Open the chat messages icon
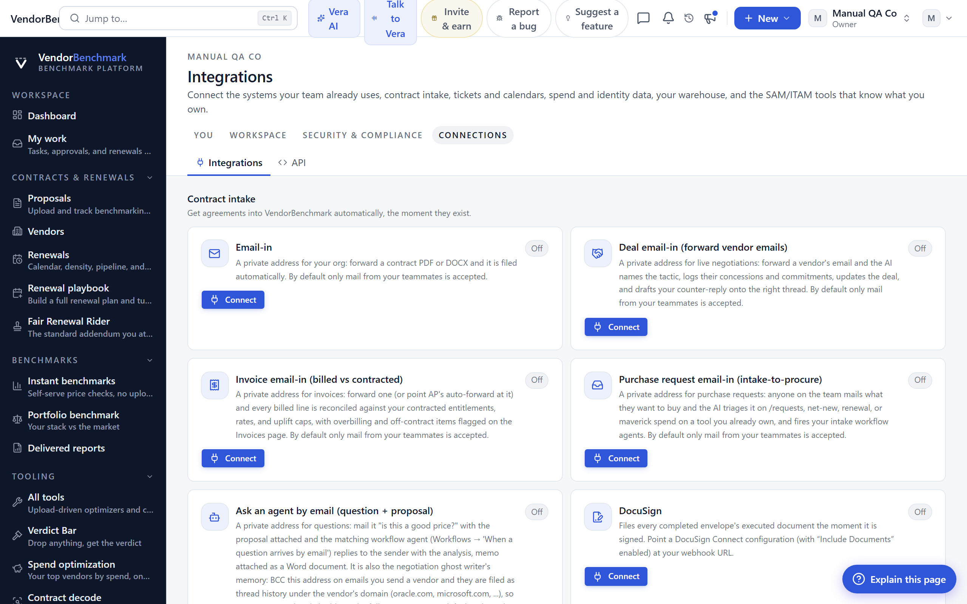Viewport: 967px width, 604px height. tap(643, 18)
